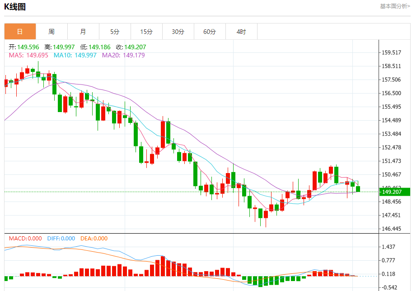Click the 147.451 price axis label
Screen dimensions: 412x291
click(x=391, y=215)
